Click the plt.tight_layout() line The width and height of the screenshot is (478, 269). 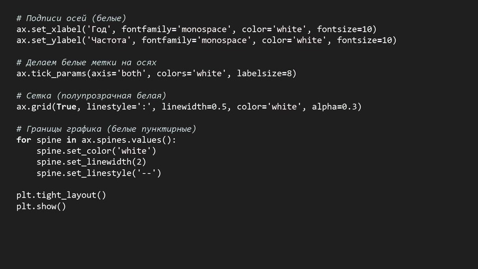61,195
